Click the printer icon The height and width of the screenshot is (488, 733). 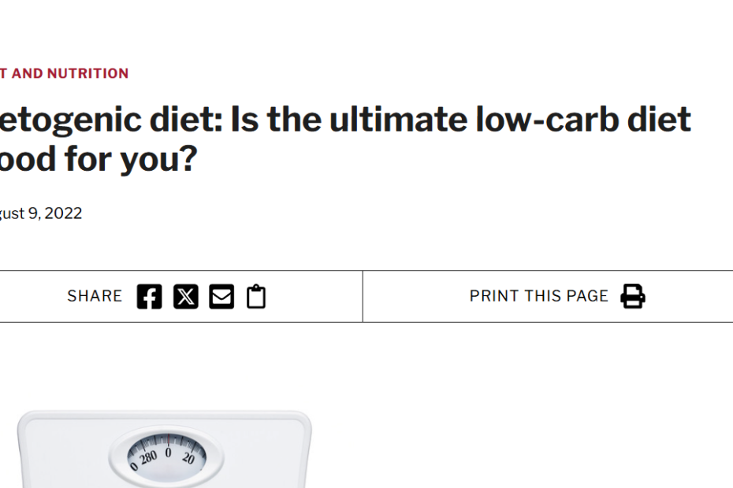point(633,297)
